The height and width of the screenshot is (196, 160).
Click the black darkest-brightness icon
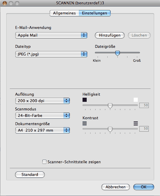(84, 100)
